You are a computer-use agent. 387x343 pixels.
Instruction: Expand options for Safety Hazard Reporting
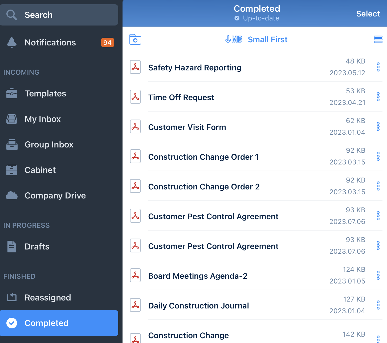[x=378, y=67]
